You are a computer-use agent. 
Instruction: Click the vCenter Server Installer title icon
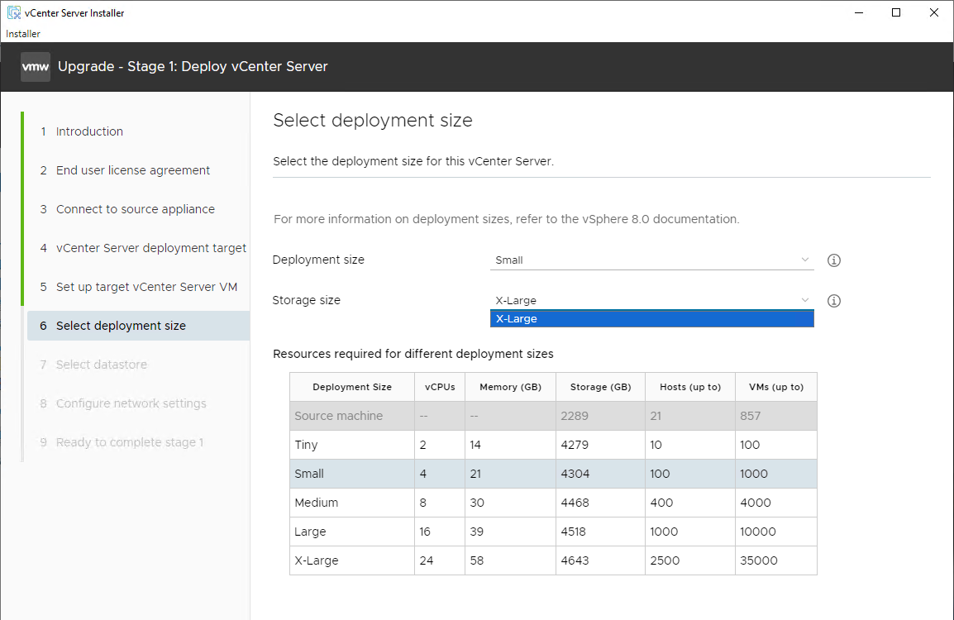[x=14, y=13]
